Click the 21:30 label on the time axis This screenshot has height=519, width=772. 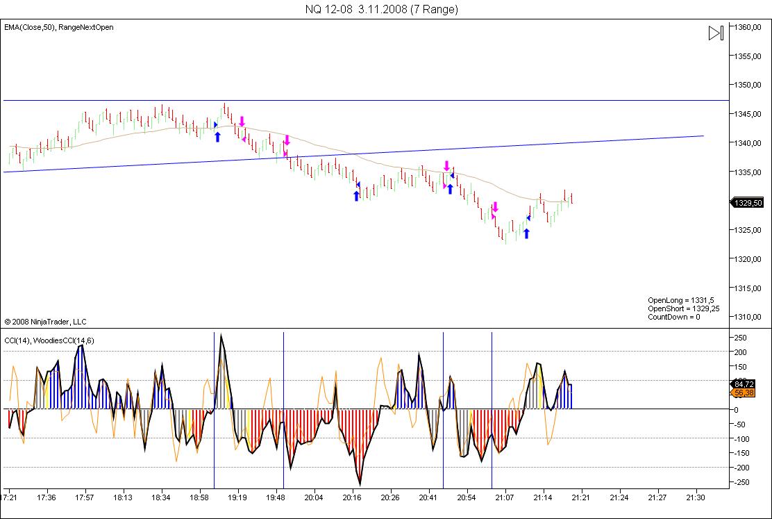695,497
